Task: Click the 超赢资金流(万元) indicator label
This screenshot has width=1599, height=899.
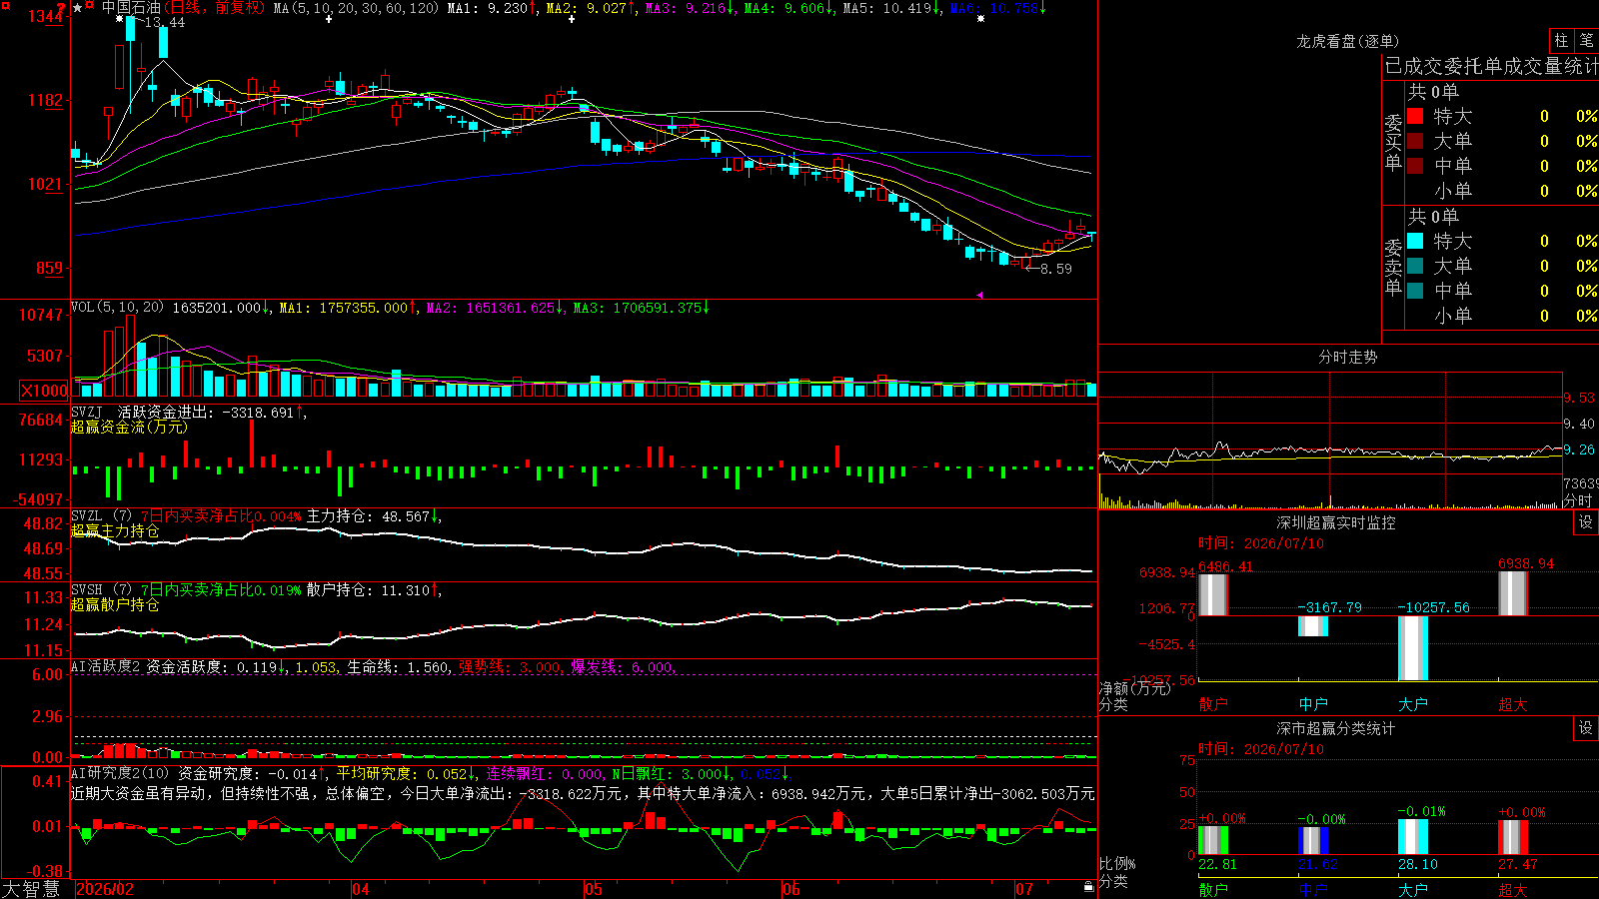Action: pyautogui.click(x=129, y=427)
